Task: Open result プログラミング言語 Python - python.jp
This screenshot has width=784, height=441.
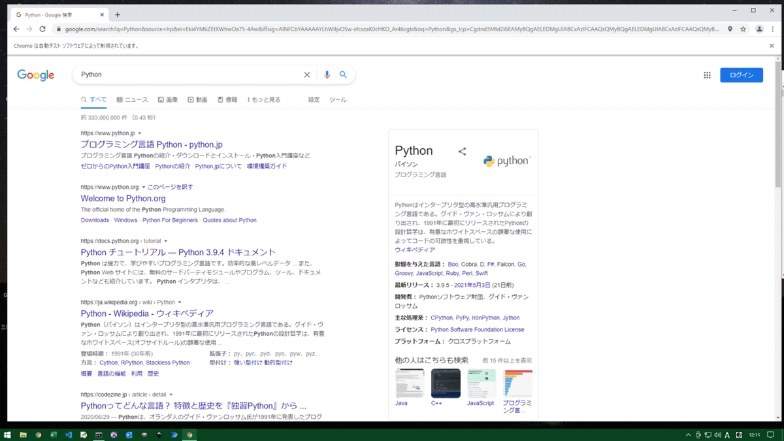Action: coord(152,144)
